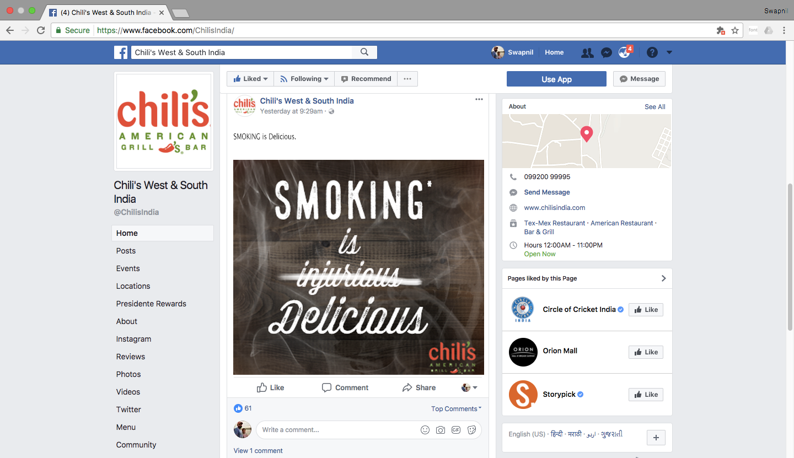Type in the Write a comment field
The image size is (794, 458).
coord(336,430)
